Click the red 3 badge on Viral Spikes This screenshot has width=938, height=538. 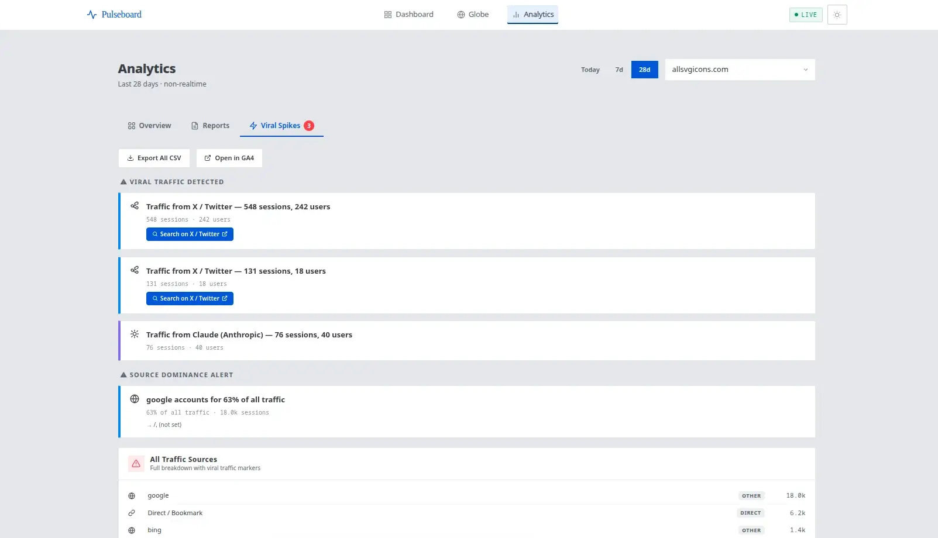click(309, 126)
